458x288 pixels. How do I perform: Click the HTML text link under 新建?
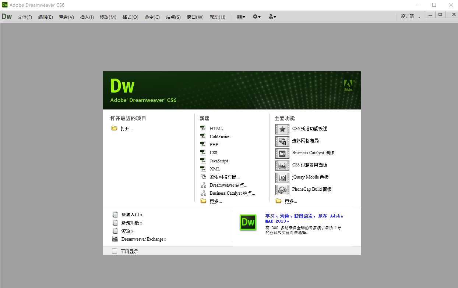216,129
